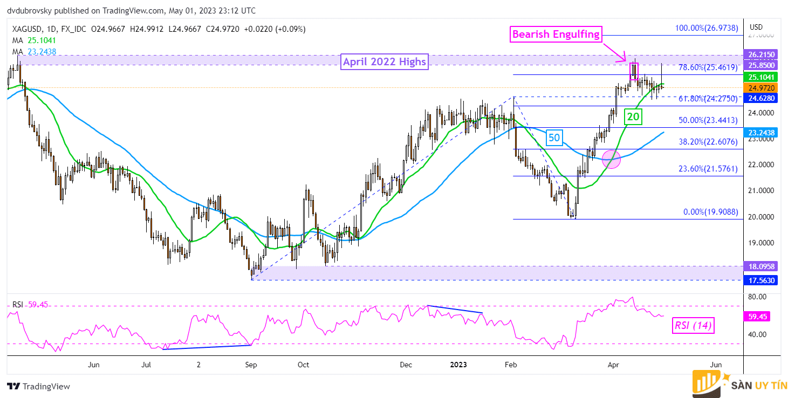Click the Dec label on time axis

point(406,365)
